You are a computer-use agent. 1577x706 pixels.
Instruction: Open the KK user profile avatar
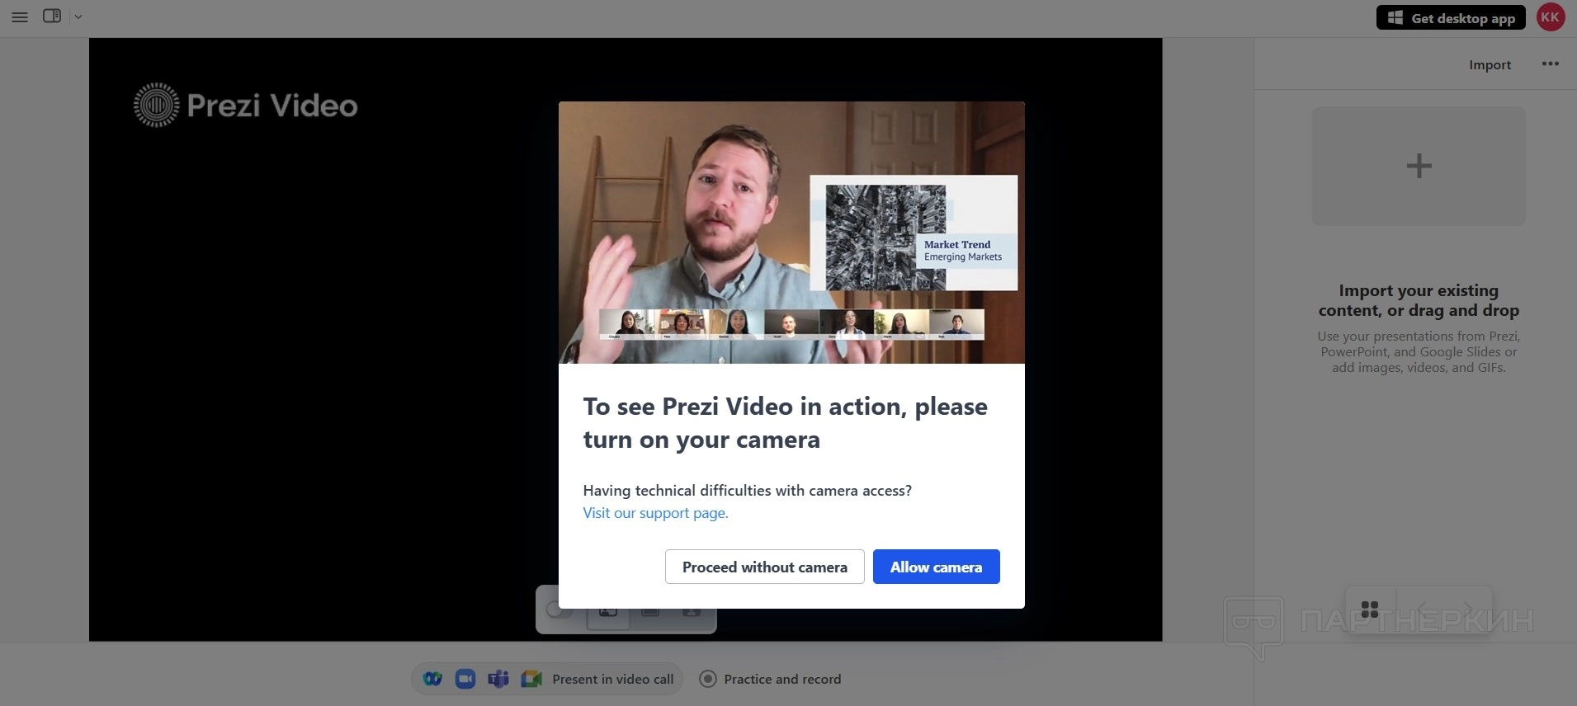pyautogui.click(x=1551, y=17)
